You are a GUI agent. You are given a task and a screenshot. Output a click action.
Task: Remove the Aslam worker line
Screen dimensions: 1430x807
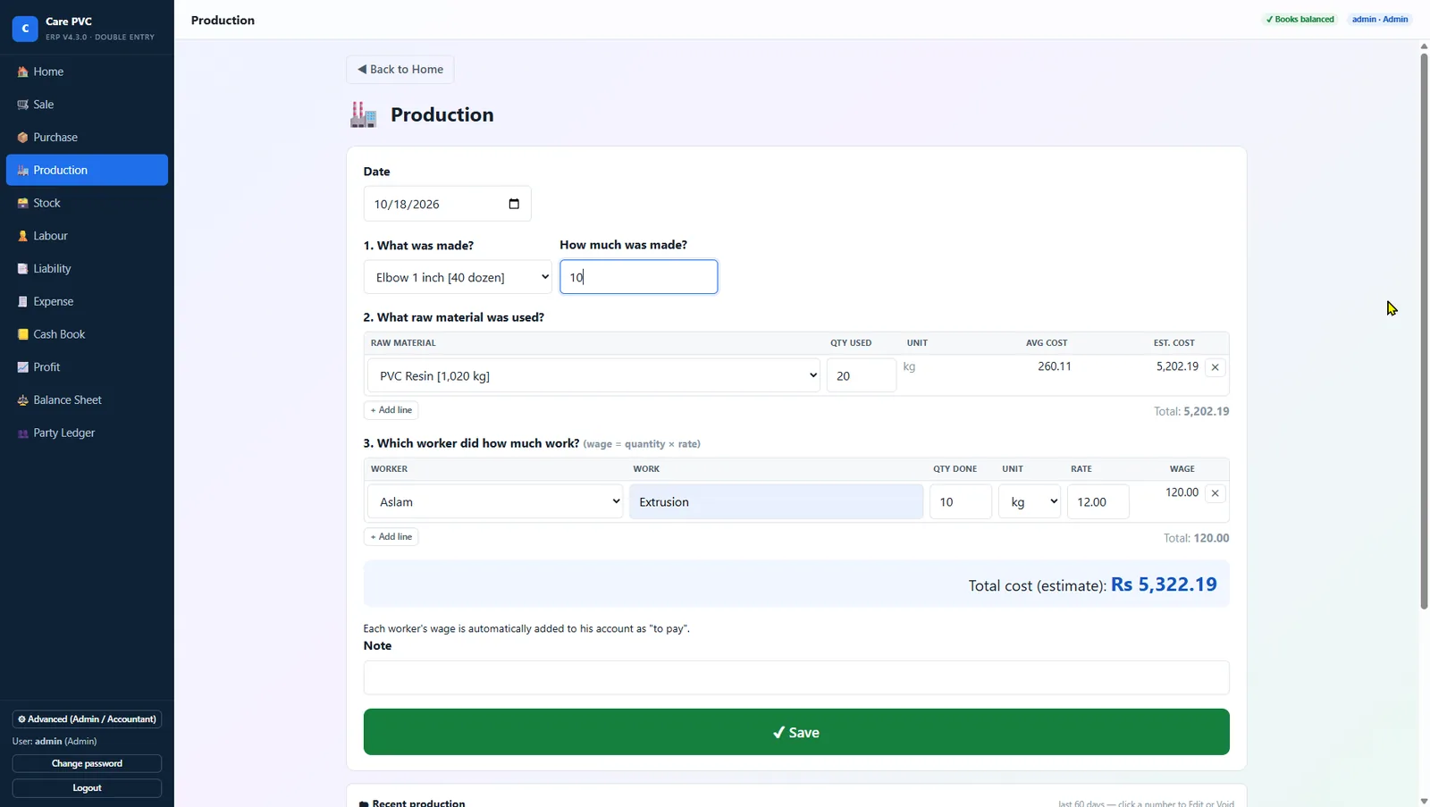point(1215,493)
